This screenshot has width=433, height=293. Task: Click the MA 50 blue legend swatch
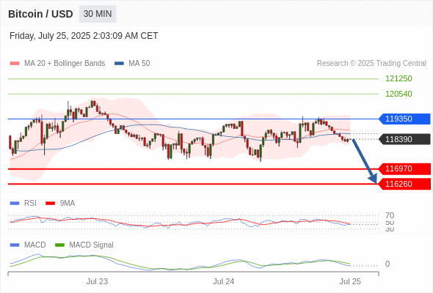tap(120, 64)
